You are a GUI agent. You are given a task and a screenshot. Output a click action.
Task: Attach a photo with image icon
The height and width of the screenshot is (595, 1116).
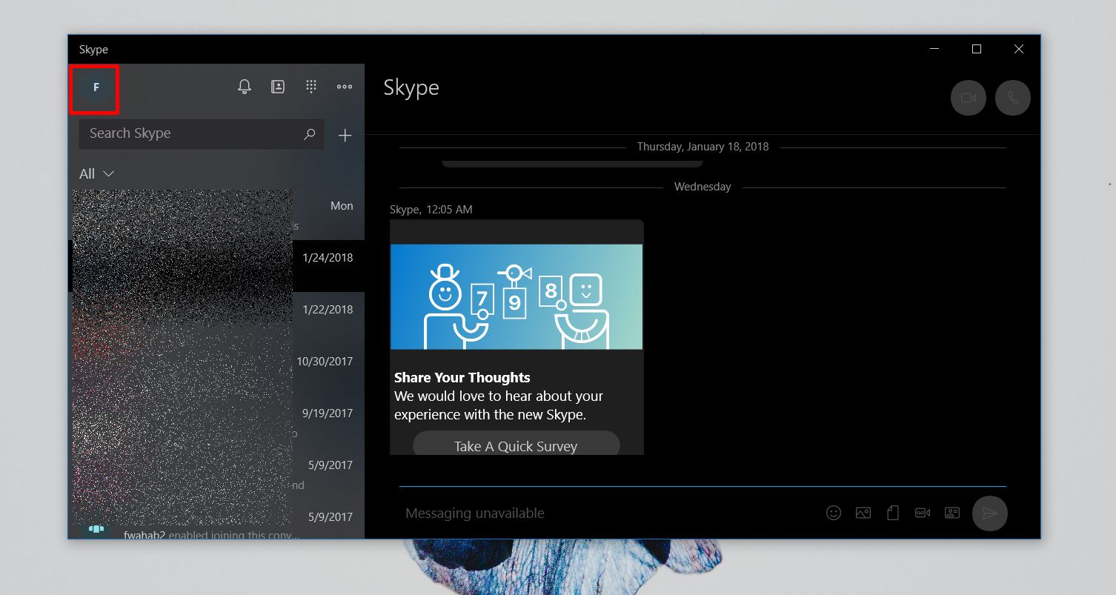tap(863, 512)
